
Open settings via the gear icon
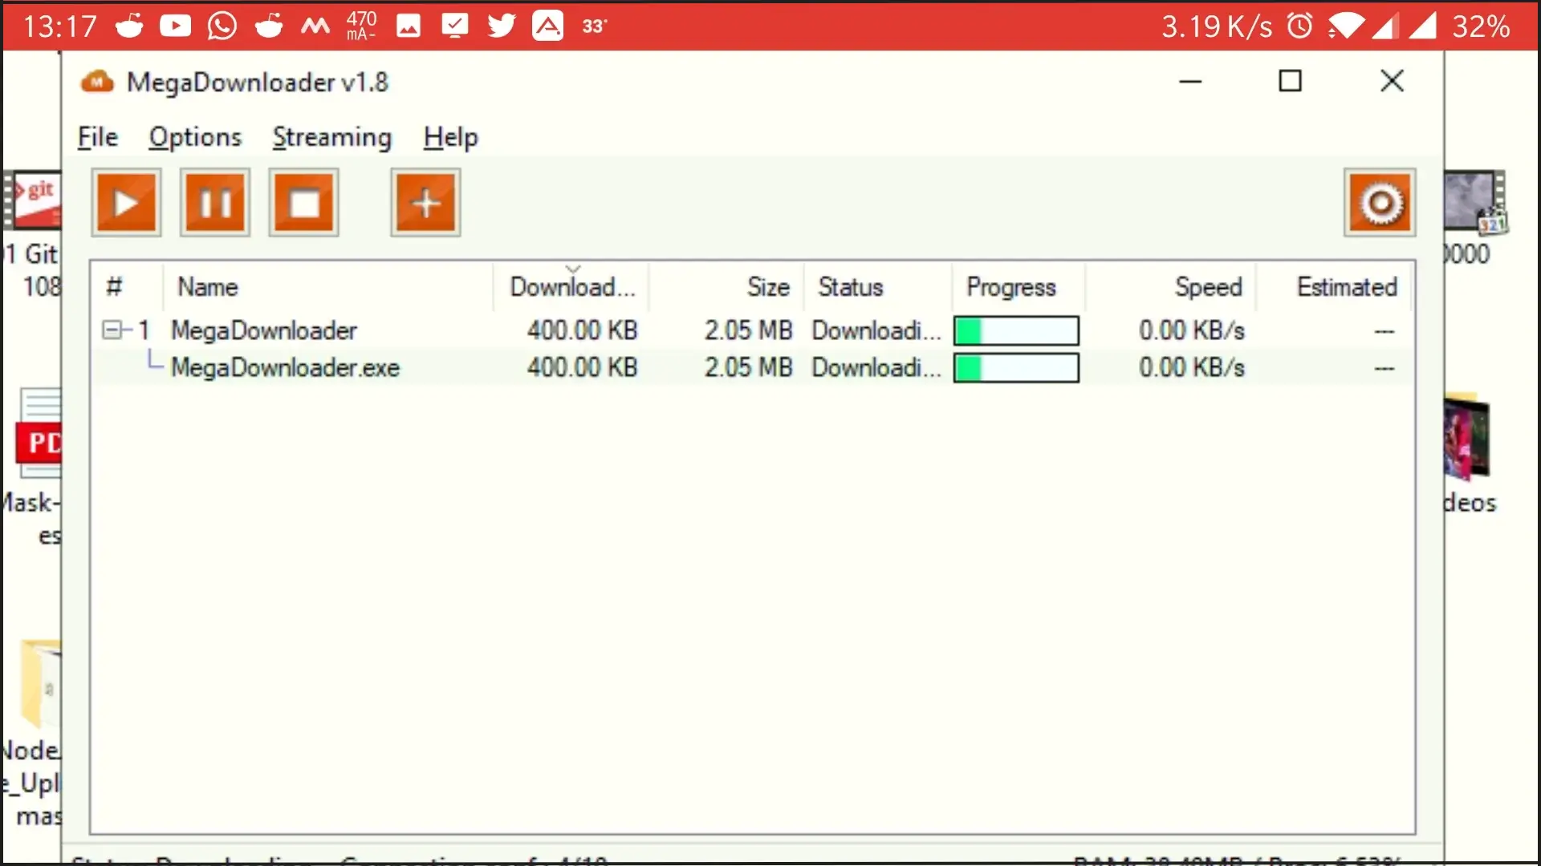point(1380,203)
